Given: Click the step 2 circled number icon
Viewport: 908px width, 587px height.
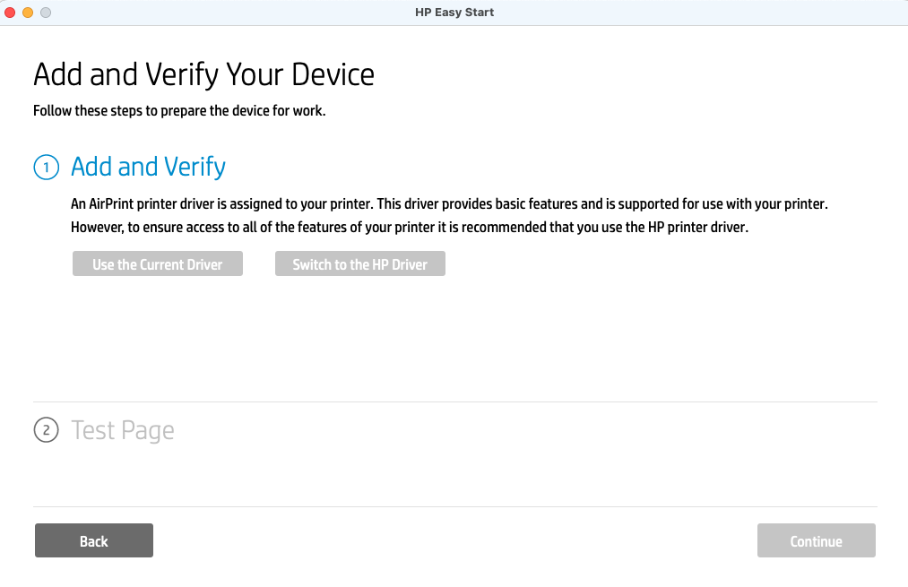Looking at the screenshot, I should point(46,431).
